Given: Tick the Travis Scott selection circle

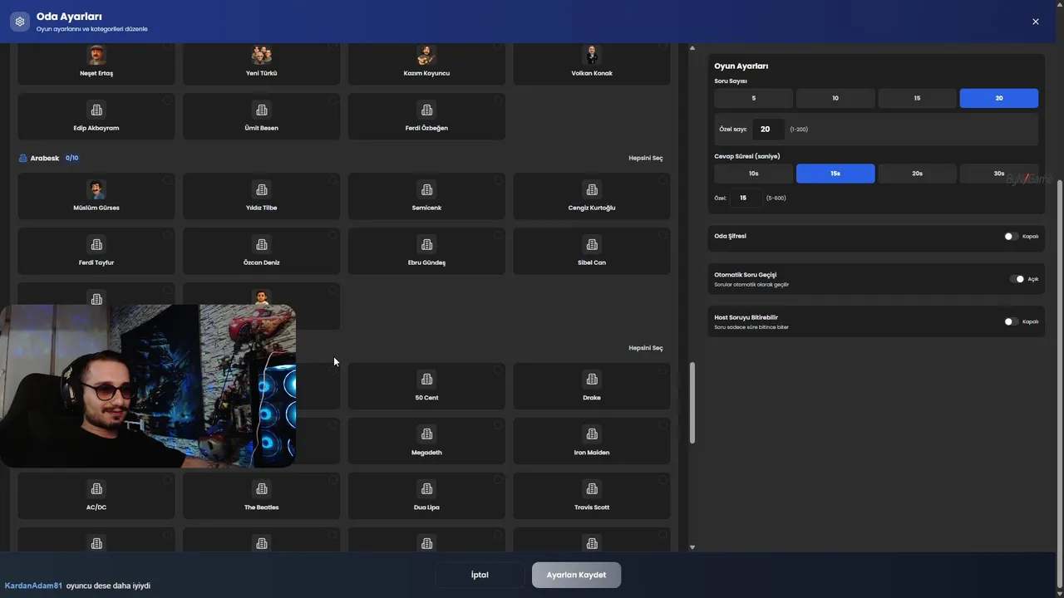Looking at the screenshot, I should coord(663,480).
